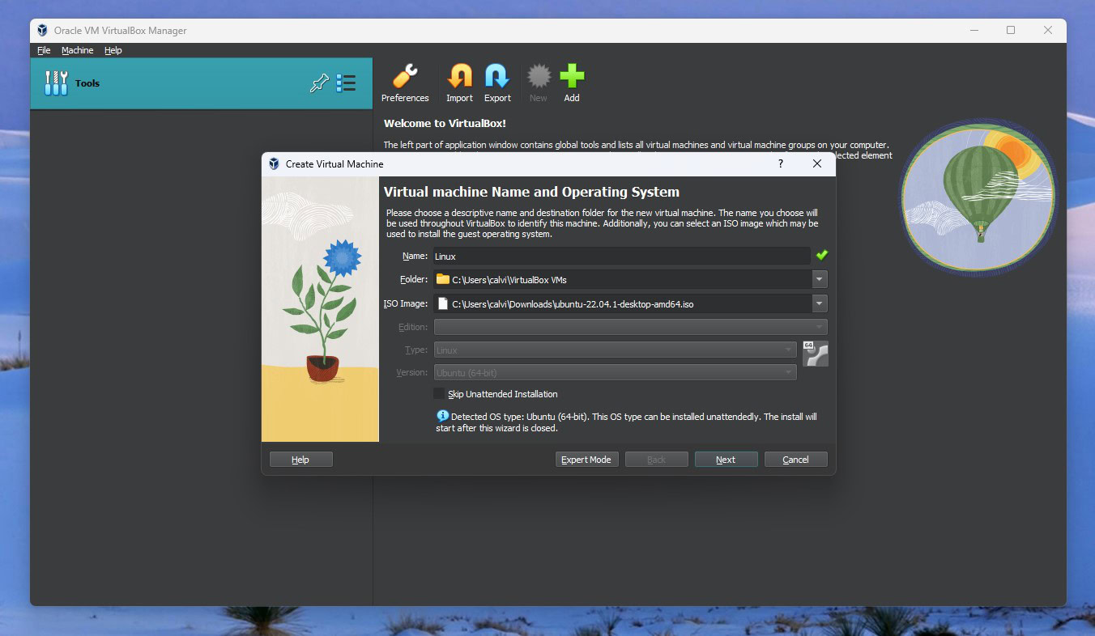Click the blue info icon by Detected OS
Screen dimensions: 1095x636
pyautogui.click(x=442, y=416)
